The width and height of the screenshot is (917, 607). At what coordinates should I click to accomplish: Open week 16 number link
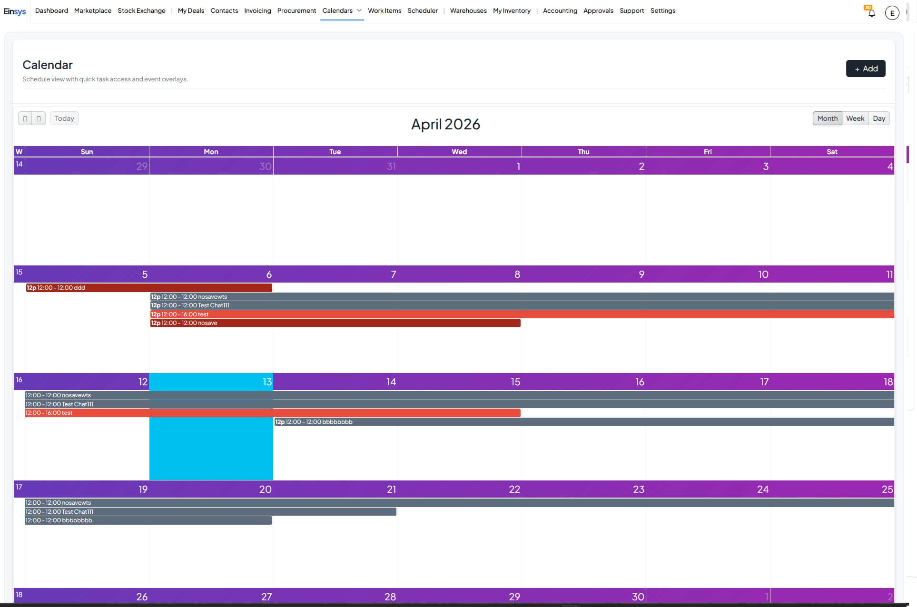coord(19,380)
